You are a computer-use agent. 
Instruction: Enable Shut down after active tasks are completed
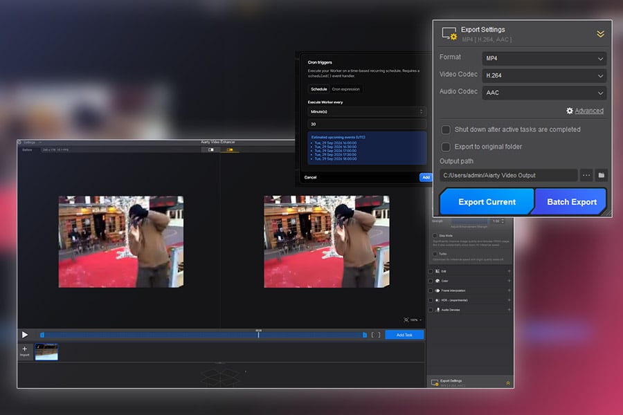446,130
